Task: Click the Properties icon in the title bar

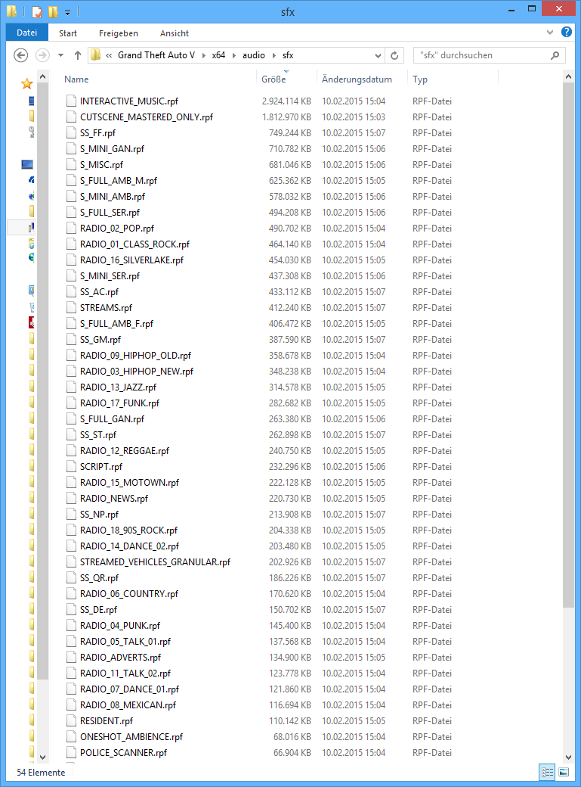Action: 36,11
